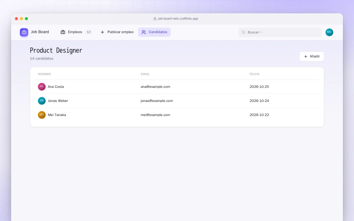This screenshot has height=221, width=354.
Task: Click the 14 candidatos count text
Action: click(x=41, y=59)
